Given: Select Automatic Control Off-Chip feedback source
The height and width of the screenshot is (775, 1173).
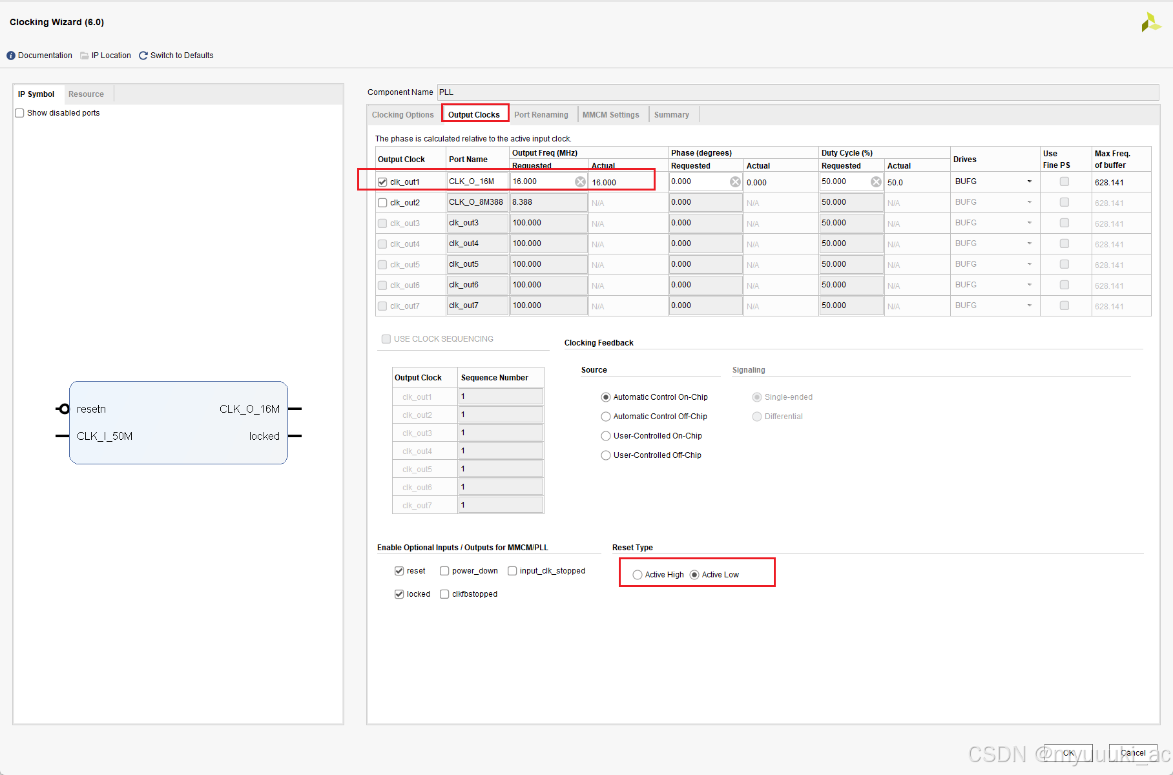Looking at the screenshot, I should coord(606,417).
